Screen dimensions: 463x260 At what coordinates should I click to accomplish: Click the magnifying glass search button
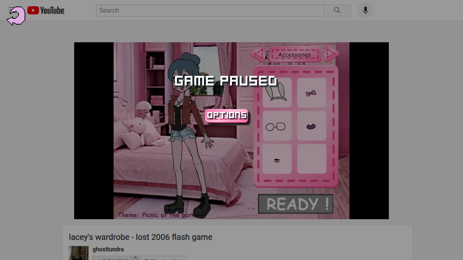tap(337, 10)
